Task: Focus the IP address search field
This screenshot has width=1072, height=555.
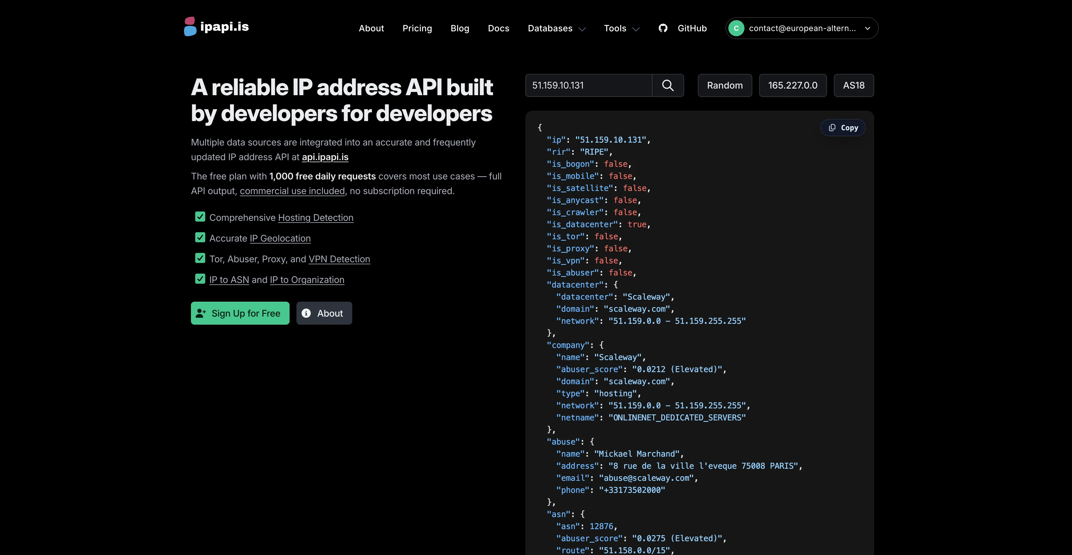Action: click(x=588, y=85)
